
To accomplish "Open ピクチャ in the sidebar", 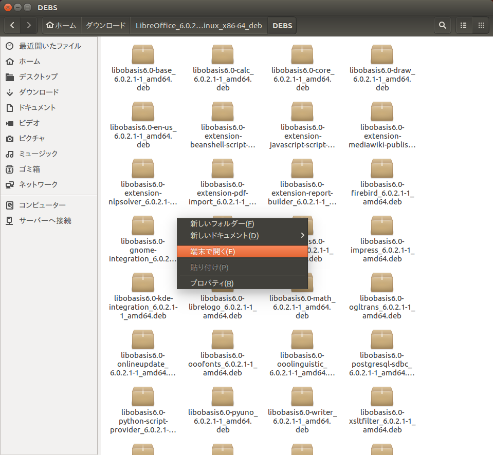I will click(x=49, y=138).
